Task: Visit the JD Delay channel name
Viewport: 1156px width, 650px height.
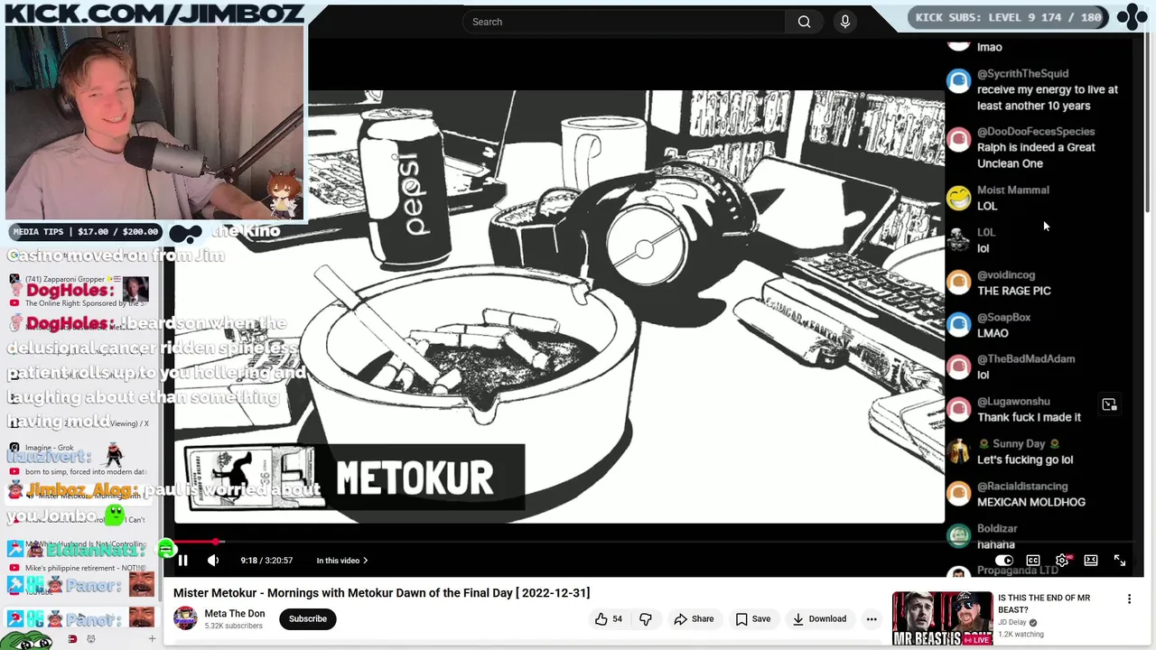Action: 1014,622
